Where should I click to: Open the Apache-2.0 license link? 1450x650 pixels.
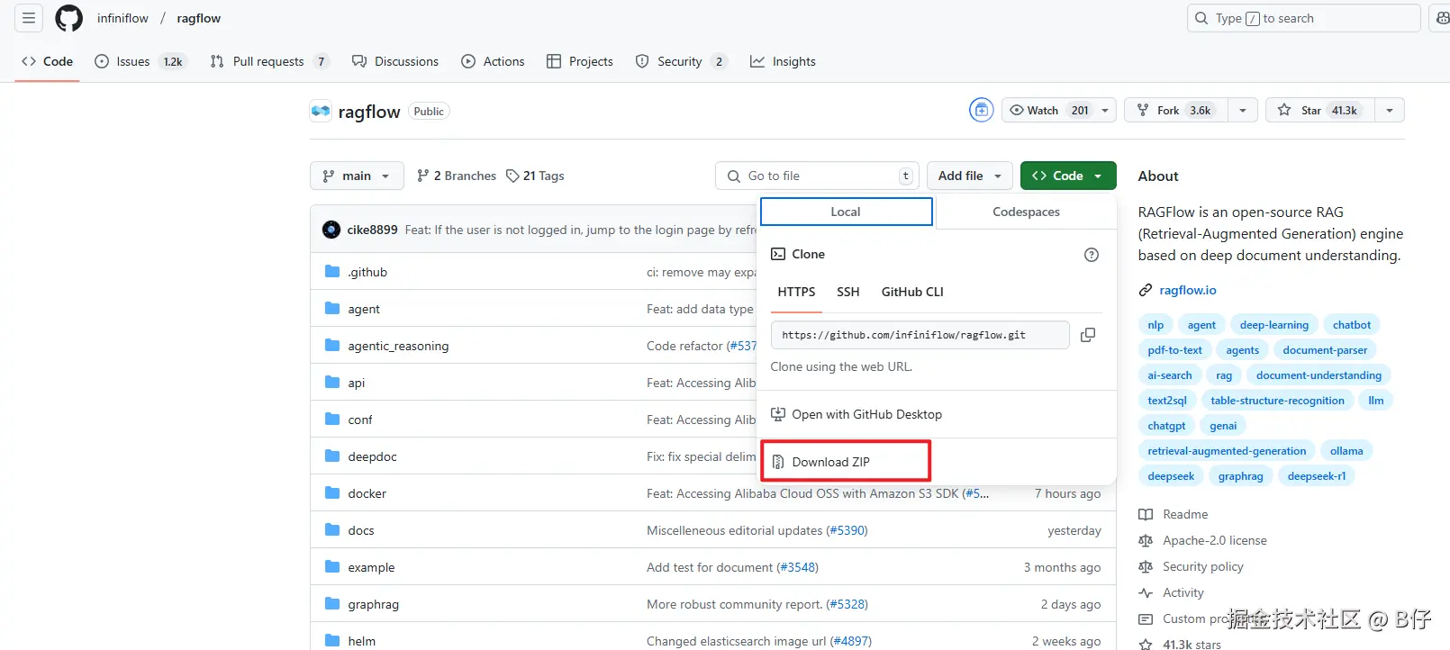click(x=1214, y=540)
